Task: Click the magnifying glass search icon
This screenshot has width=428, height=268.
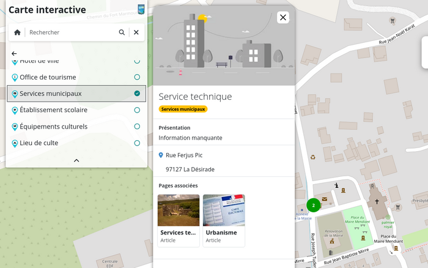Action: [122, 32]
